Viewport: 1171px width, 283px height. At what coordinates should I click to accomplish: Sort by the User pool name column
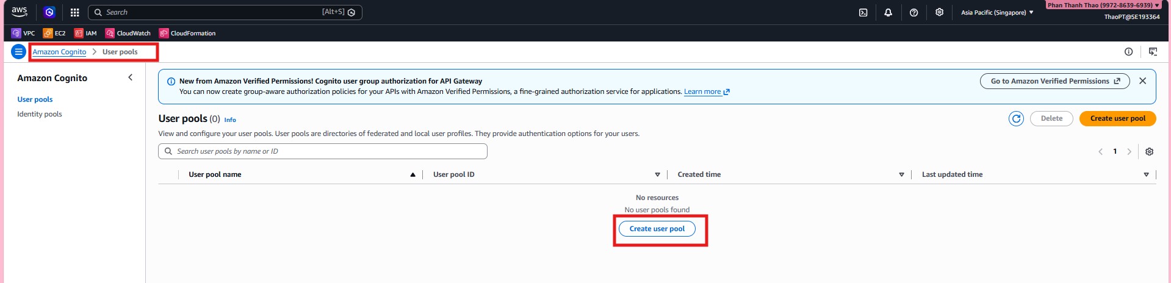click(215, 174)
